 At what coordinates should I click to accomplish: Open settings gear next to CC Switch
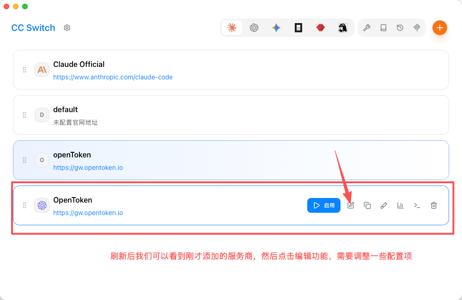pyautogui.click(x=67, y=28)
